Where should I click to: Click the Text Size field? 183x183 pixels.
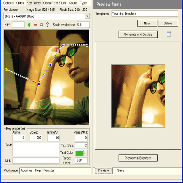click(x=81, y=145)
